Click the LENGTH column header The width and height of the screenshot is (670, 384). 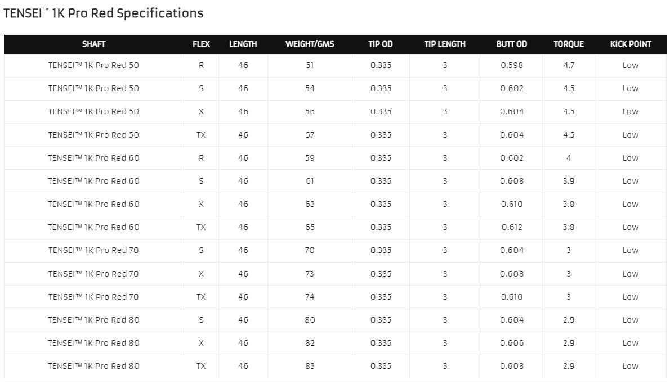(243, 44)
